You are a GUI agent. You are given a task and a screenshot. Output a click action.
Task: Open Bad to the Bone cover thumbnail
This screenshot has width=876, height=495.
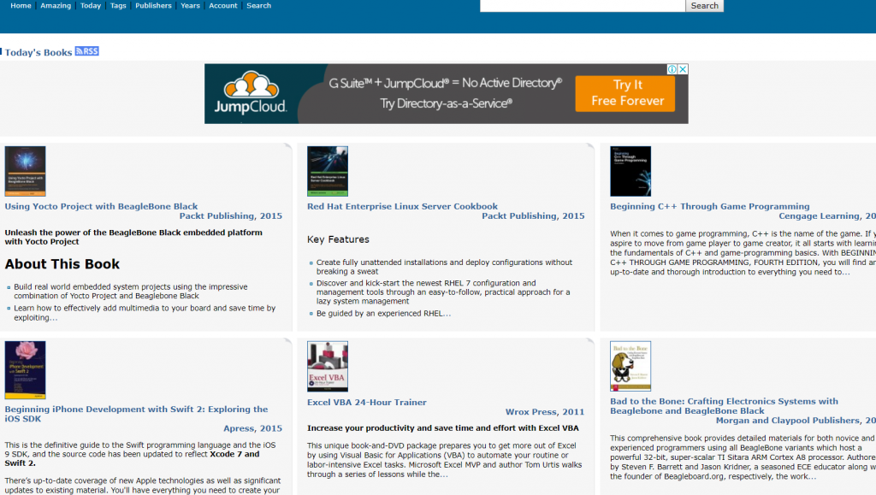tap(630, 366)
